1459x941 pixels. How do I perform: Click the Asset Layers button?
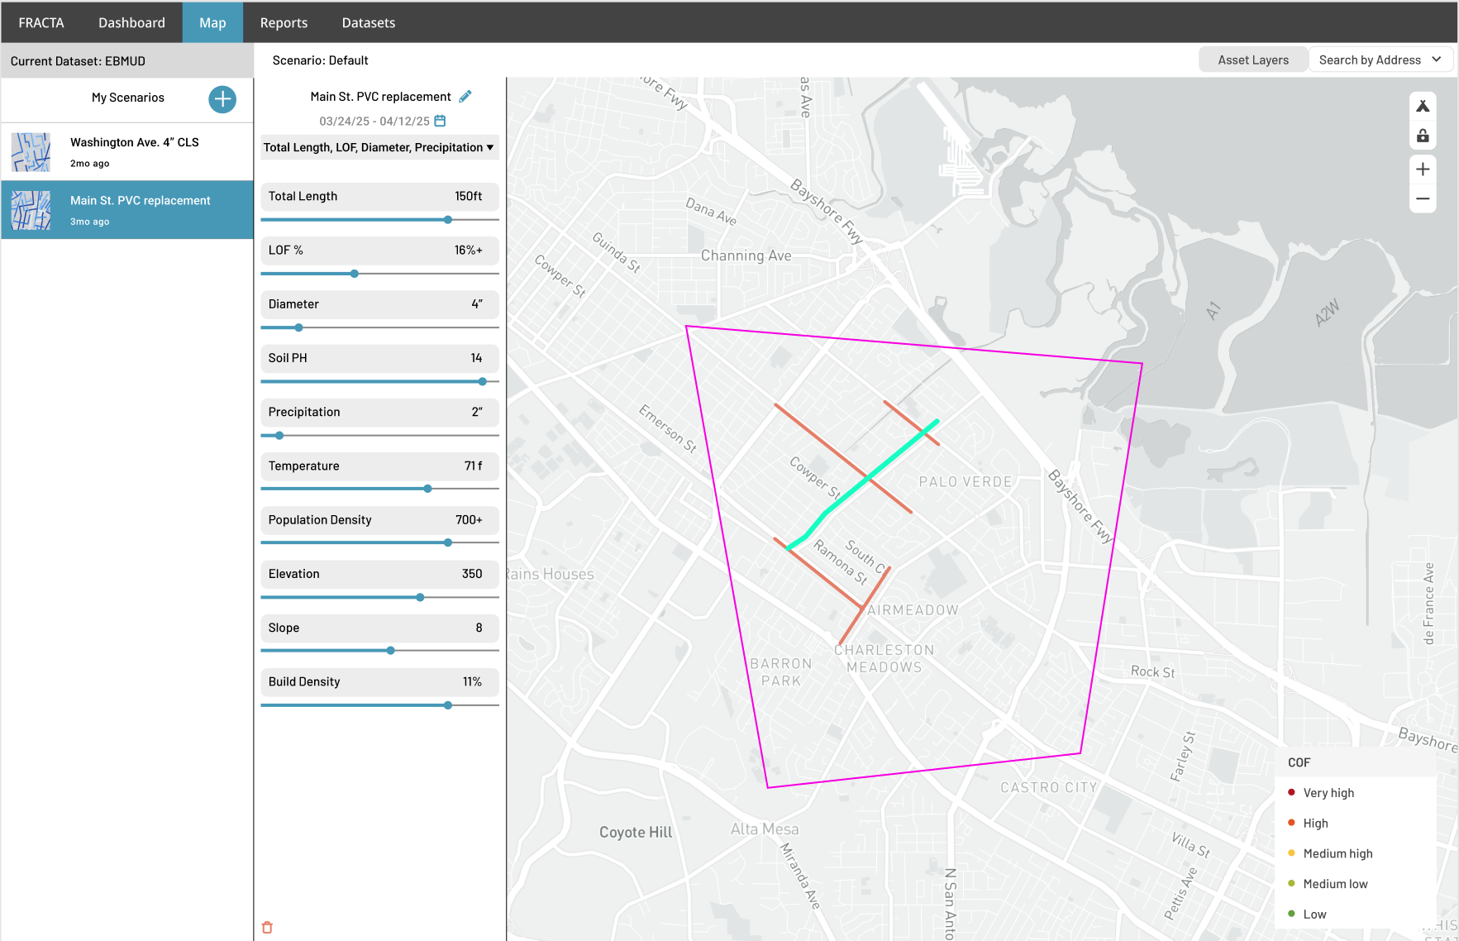click(x=1253, y=60)
